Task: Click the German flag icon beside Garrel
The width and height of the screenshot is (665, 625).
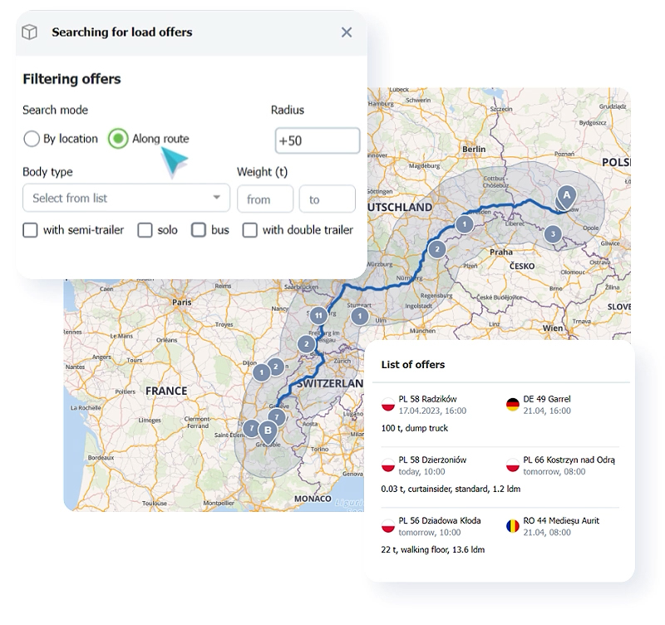Action: (x=513, y=405)
